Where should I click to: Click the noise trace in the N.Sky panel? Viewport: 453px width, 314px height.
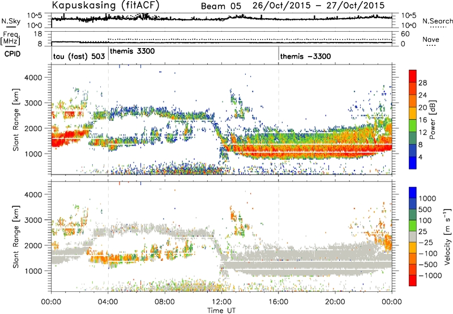[x=221, y=18]
